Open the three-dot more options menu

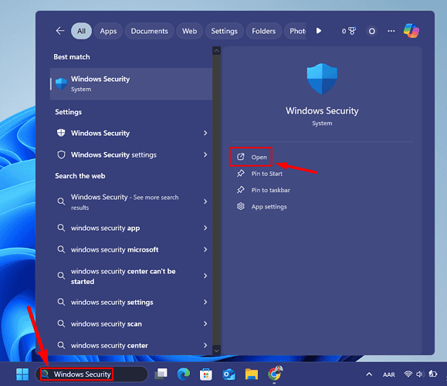pos(391,31)
